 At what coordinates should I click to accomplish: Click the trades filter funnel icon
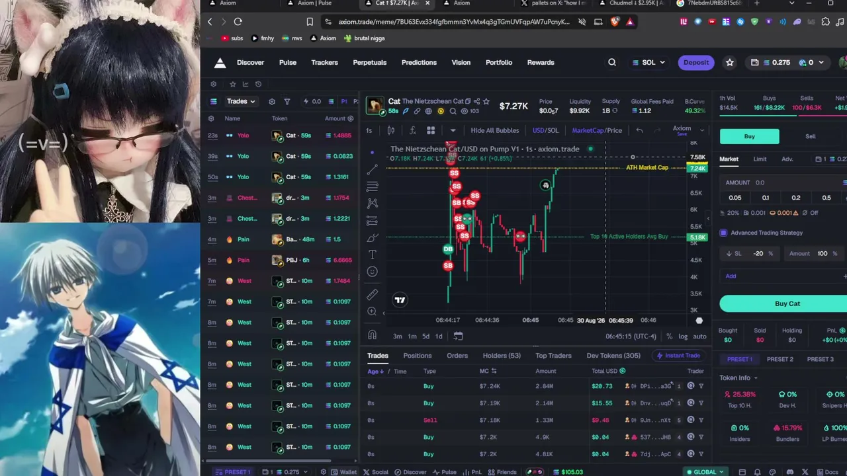click(287, 102)
